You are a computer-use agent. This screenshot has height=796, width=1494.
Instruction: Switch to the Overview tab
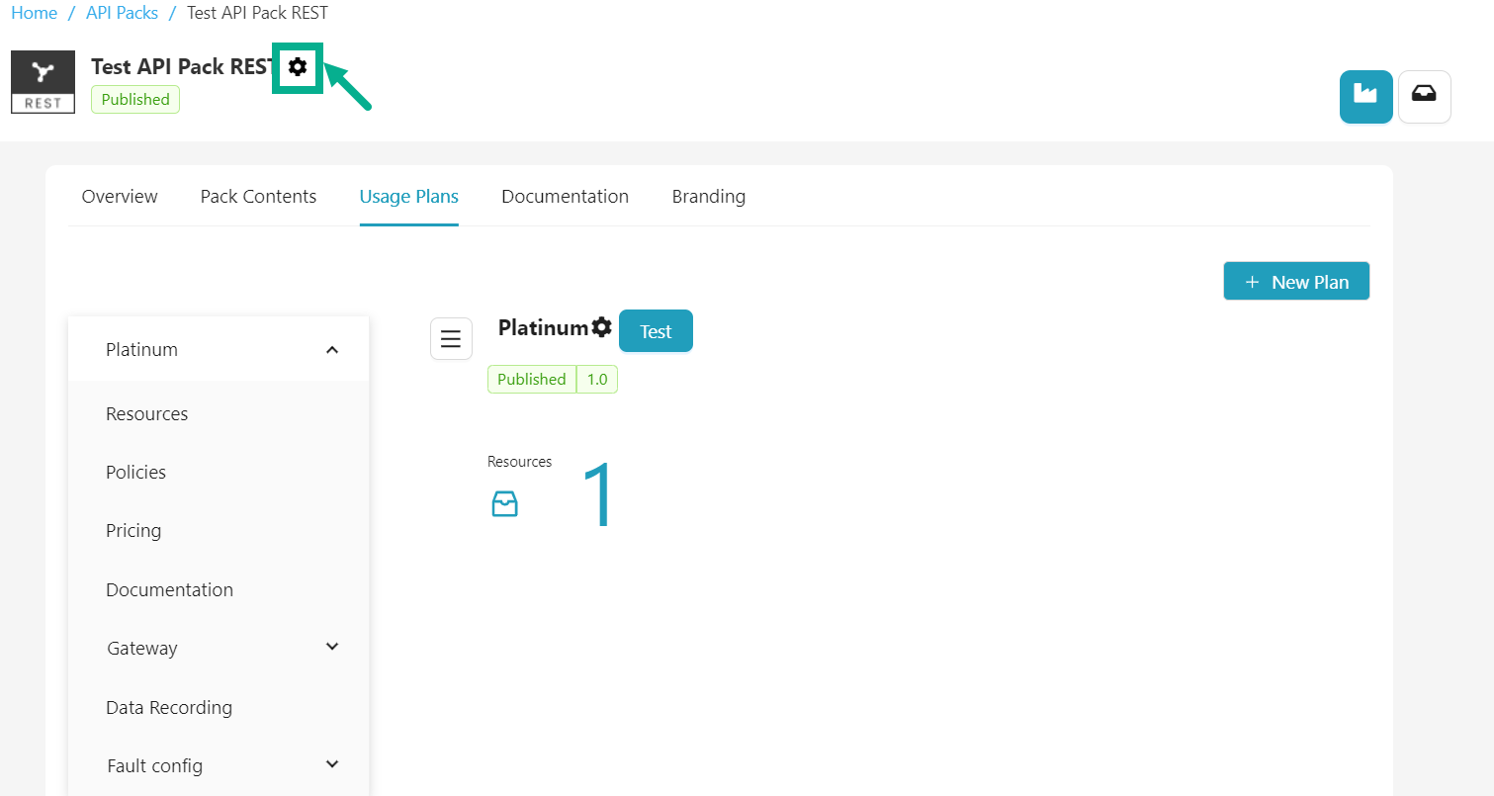[x=120, y=197]
